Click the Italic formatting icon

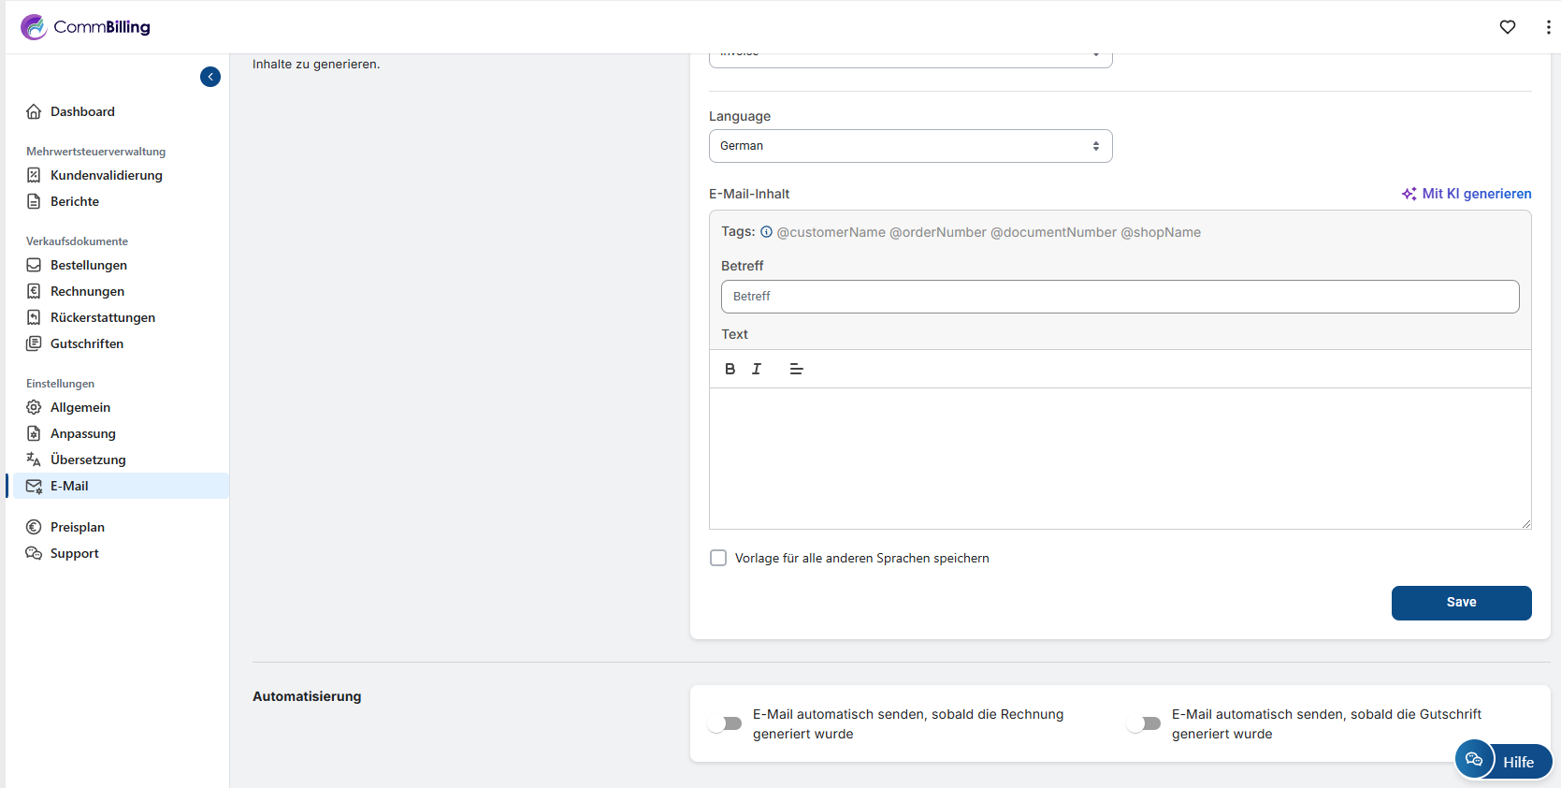tap(757, 369)
